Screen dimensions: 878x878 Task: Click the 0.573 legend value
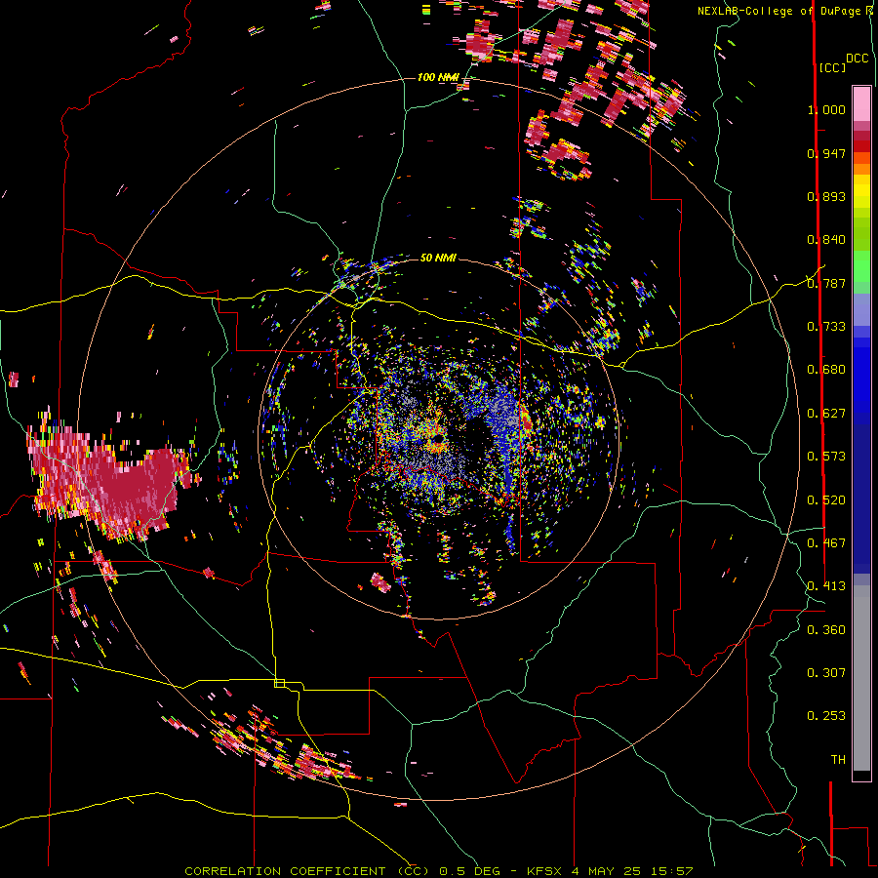click(x=826, y=457)
